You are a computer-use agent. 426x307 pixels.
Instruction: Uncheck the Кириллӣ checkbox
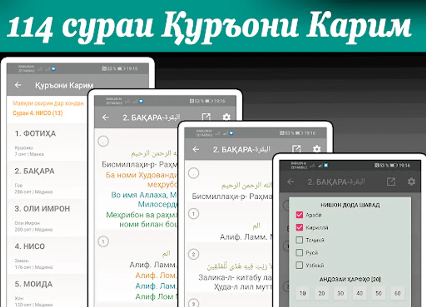click(299, 228)
